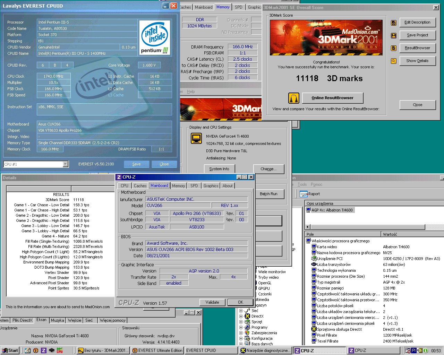
Task: Click the Raport toolbar icon in EVEREST
Action: [x=304, y=194]
